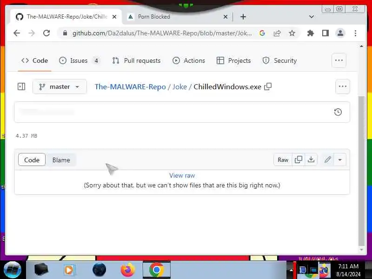Open the Code repository tab
The height and width of the screenshot is (279, 372).
pos(34,61)
